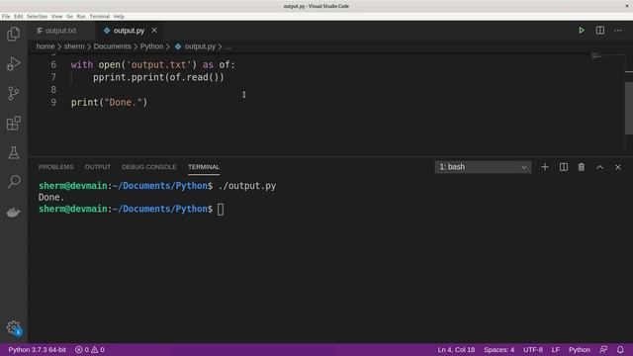This screenshot has height=356, width=633.
Task: Click 'Documents' breadcrumb segment
Action: point(112,46)
